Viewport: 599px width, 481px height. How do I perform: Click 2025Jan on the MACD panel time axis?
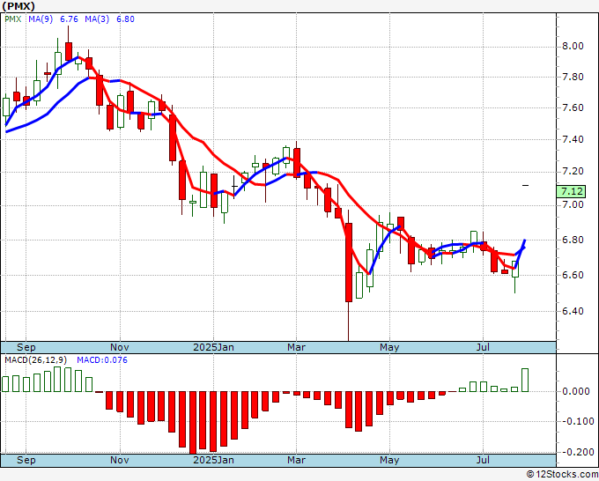point(213,460)
